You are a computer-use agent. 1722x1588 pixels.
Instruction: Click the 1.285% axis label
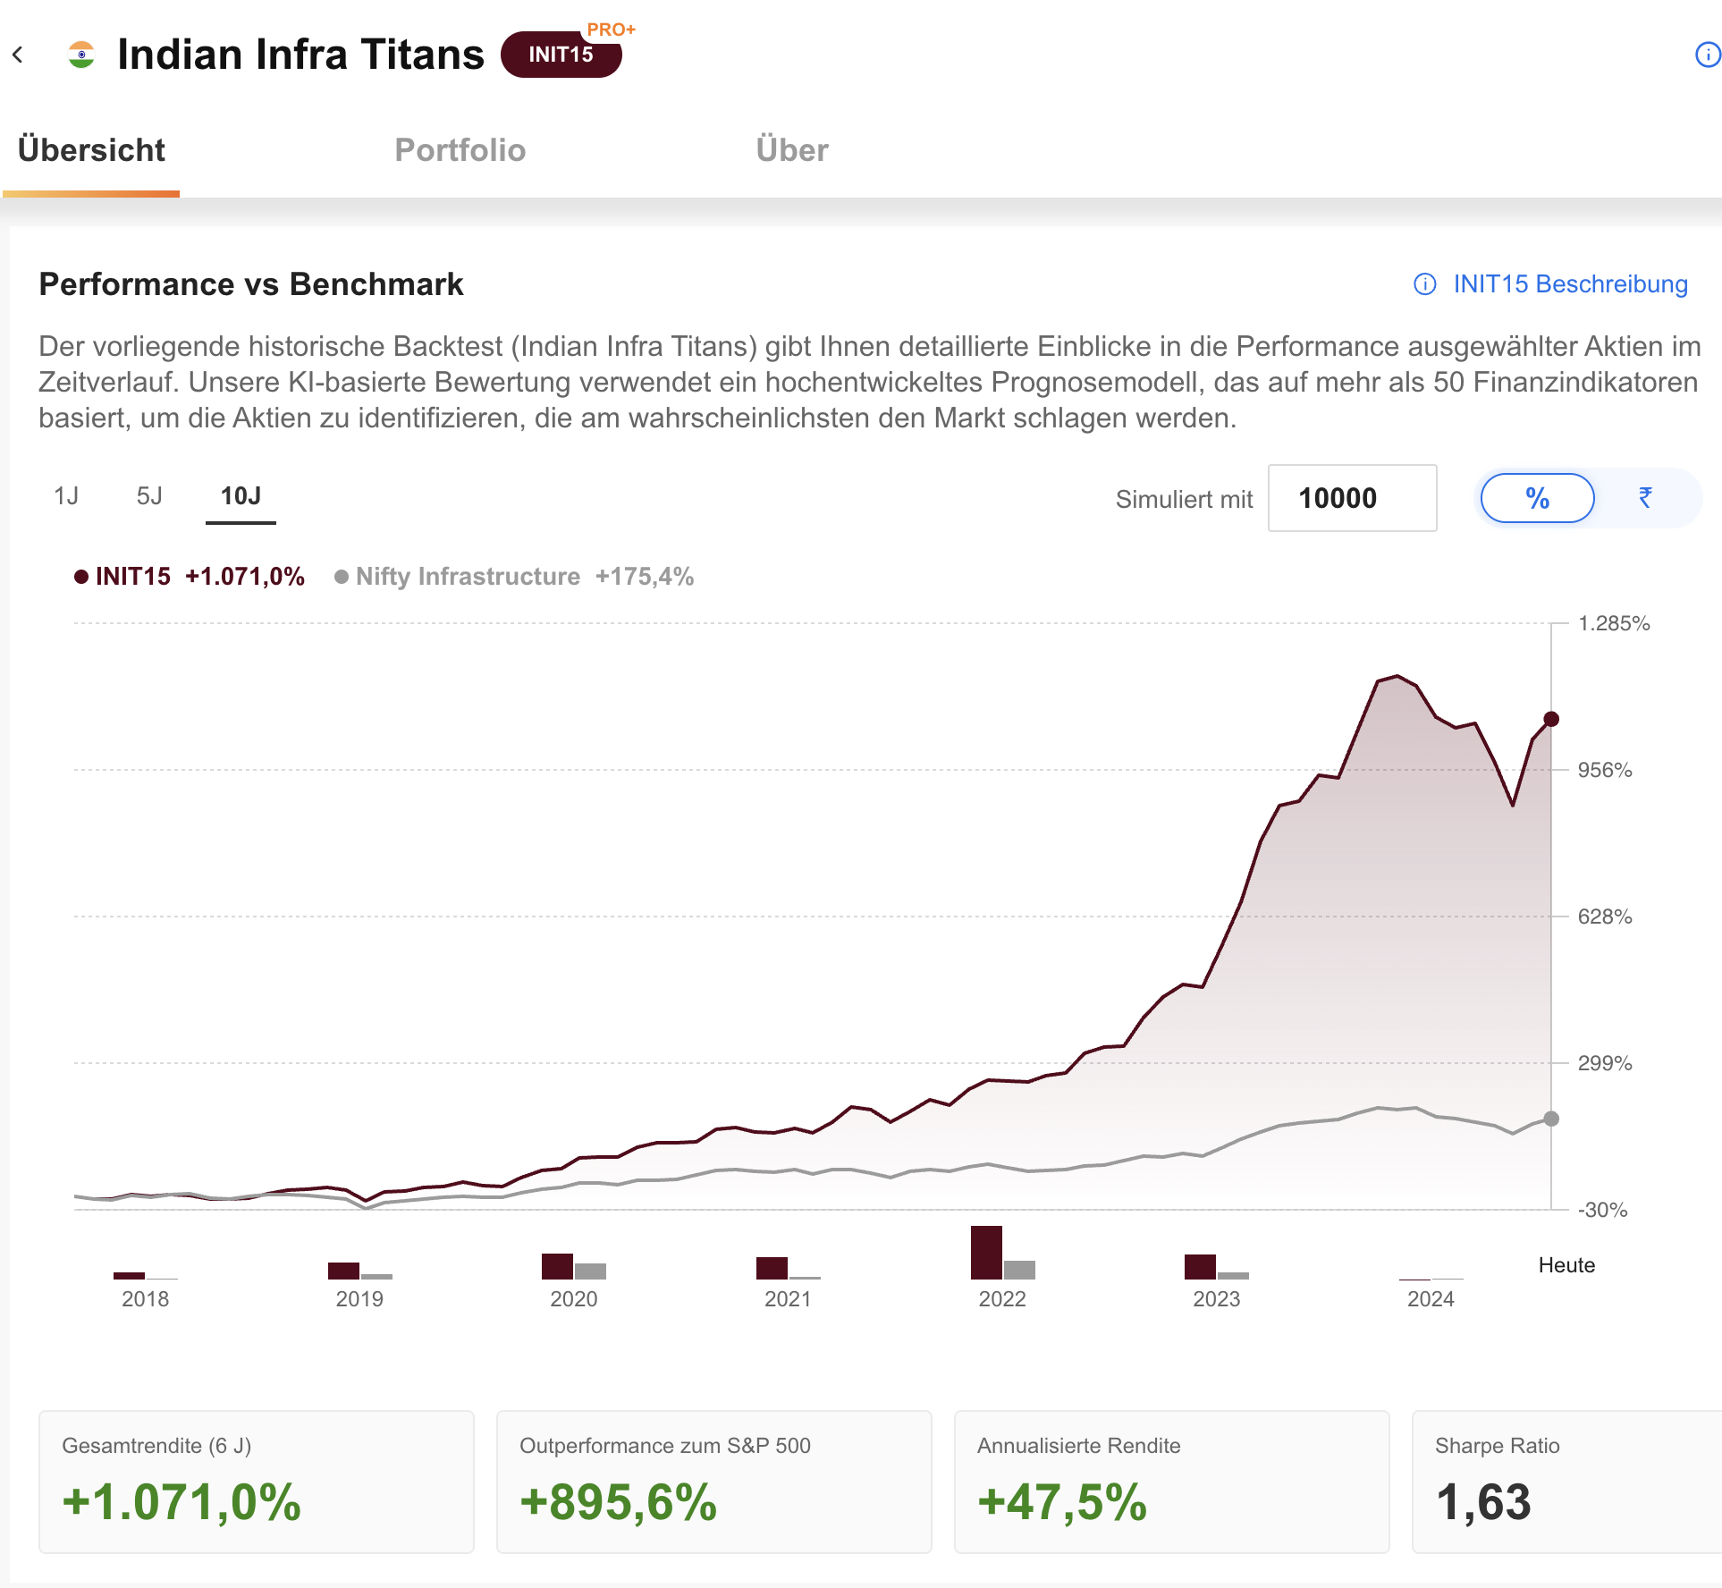(x=1614, y=623)
